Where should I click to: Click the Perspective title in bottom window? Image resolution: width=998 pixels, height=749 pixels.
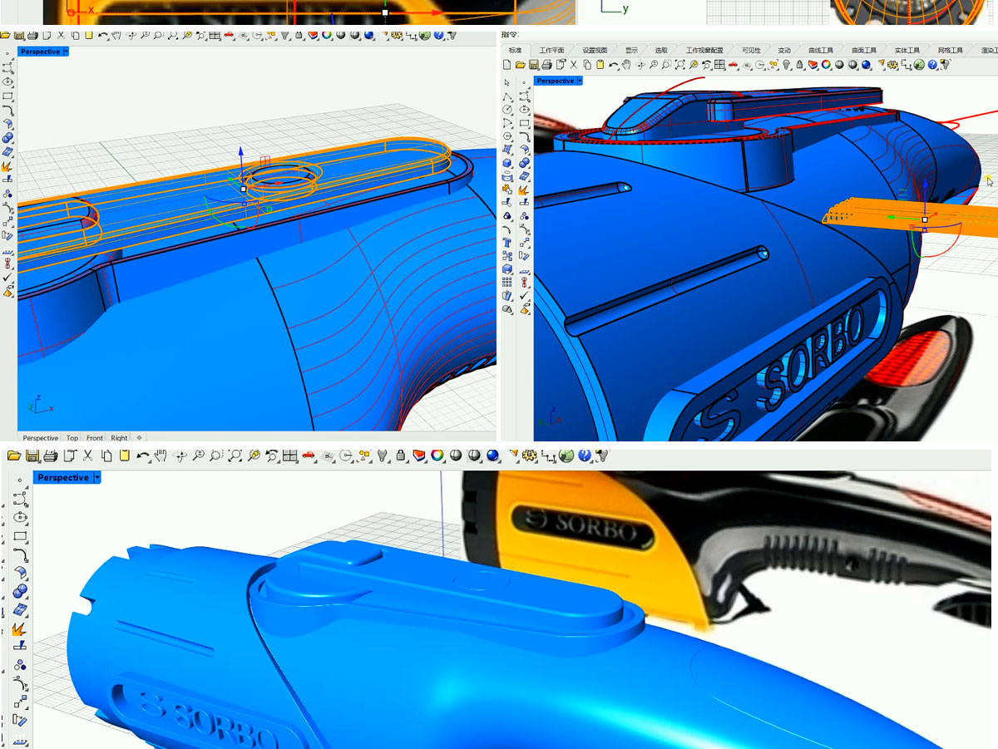tap(62, 477)
